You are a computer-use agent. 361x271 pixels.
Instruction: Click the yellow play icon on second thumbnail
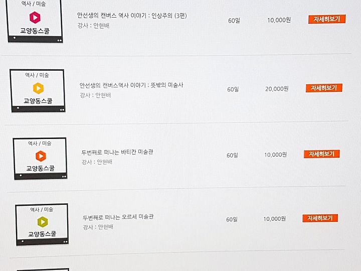click(x=38, y=88)
